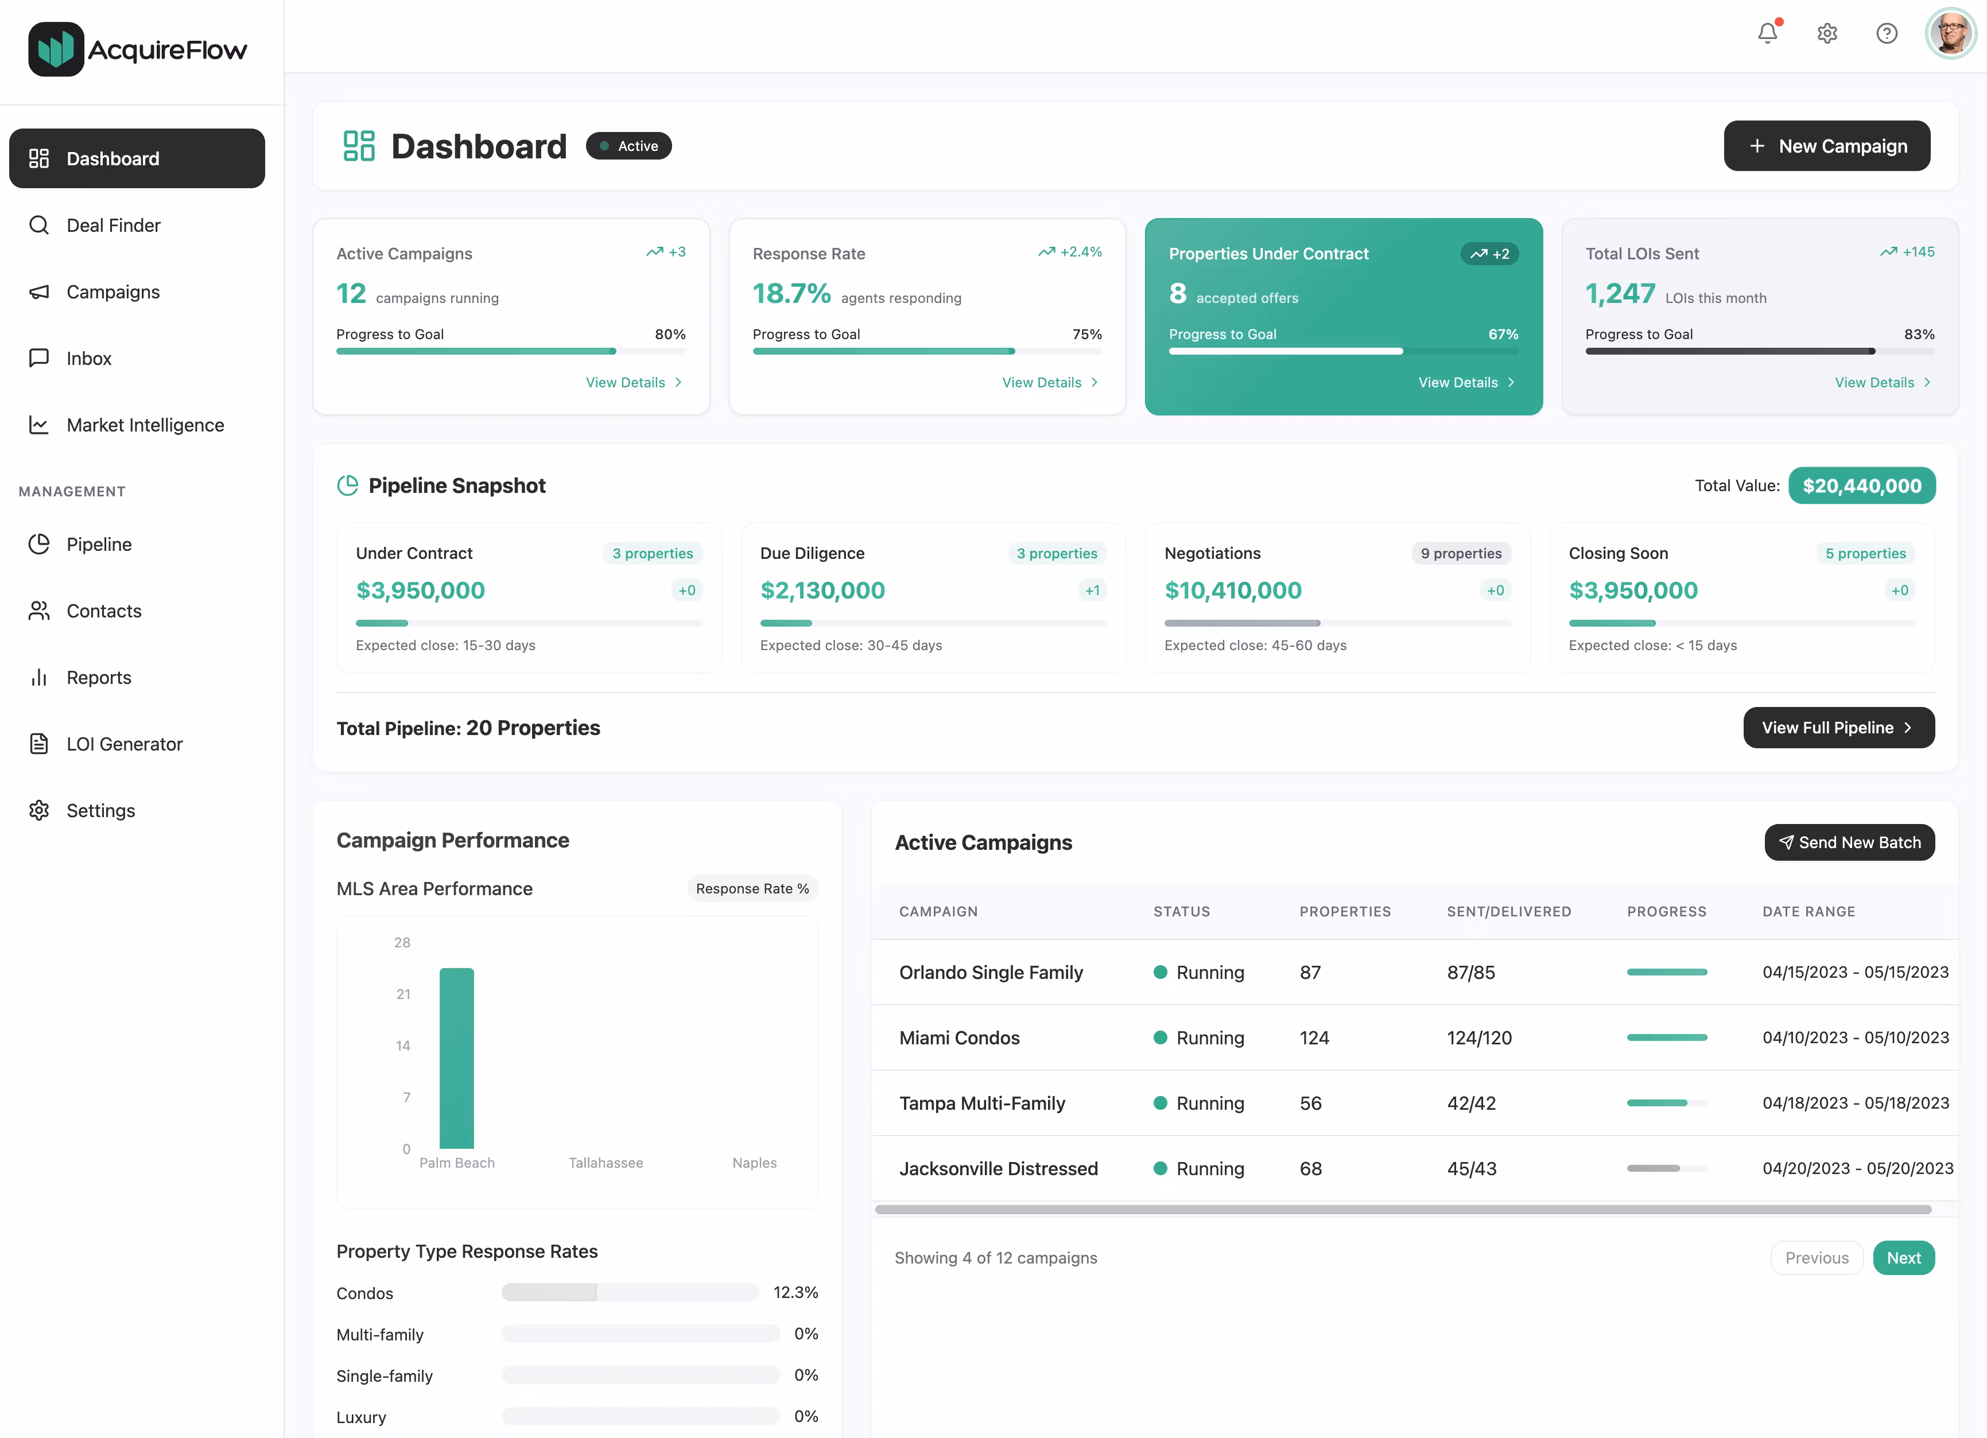The width and height of the screenshot is (1987, 1438).
Task: Go to Market Intelligence in sidebar
Action: [145, 425]
